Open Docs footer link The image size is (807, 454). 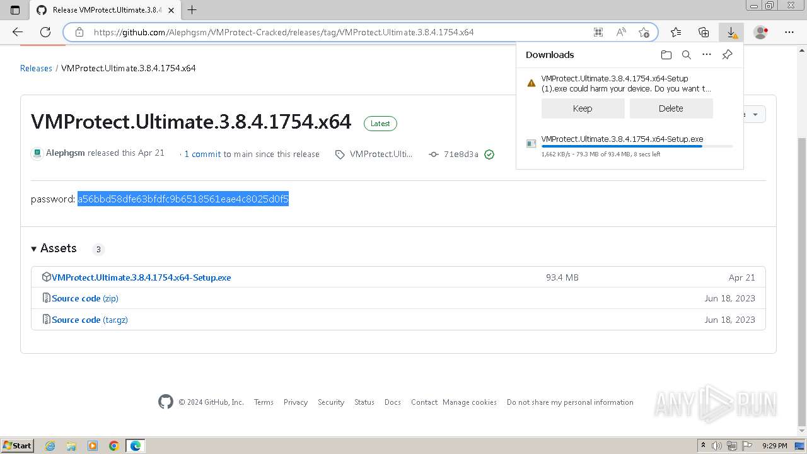tap(393, 402)
